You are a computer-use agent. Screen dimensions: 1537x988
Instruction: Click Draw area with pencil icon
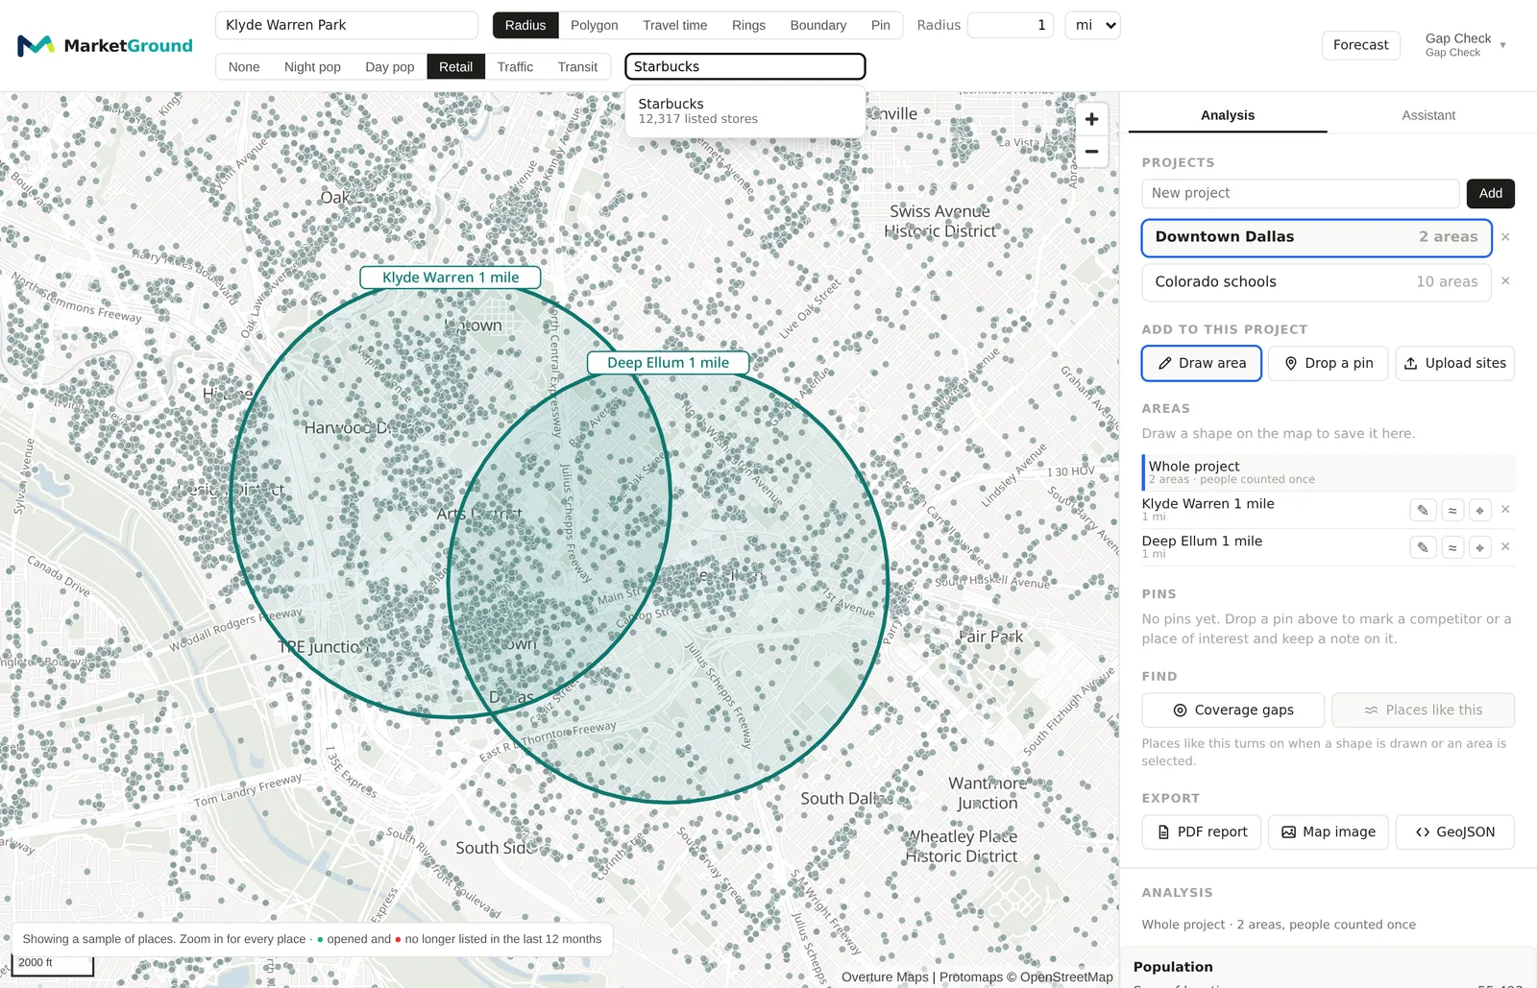pyautogui.click(x=1201, y=363)
